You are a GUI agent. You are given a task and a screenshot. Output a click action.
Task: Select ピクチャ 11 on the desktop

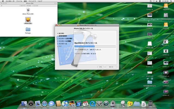150,55
